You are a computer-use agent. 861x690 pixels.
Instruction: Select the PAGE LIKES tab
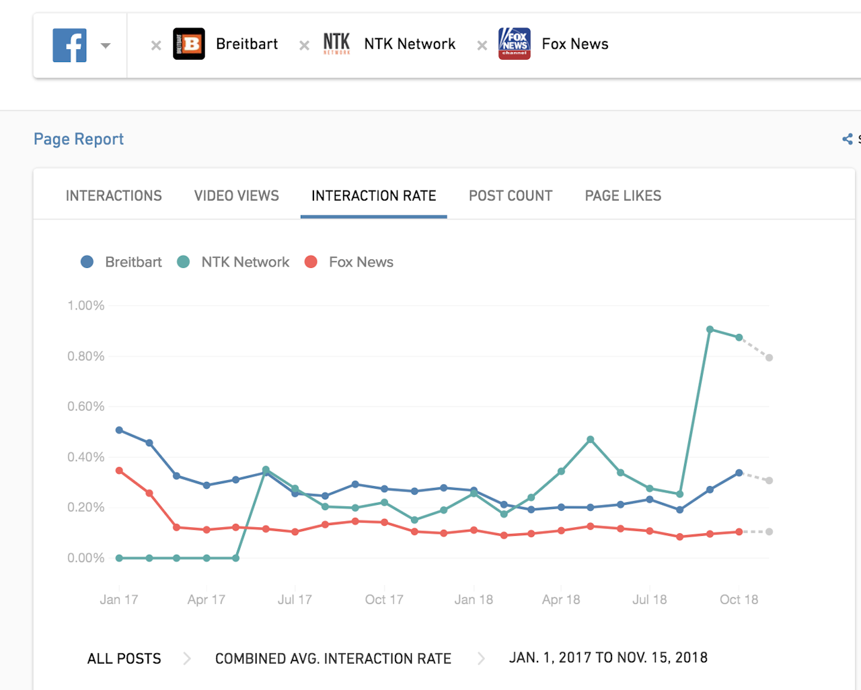click(x=623, y=195)
